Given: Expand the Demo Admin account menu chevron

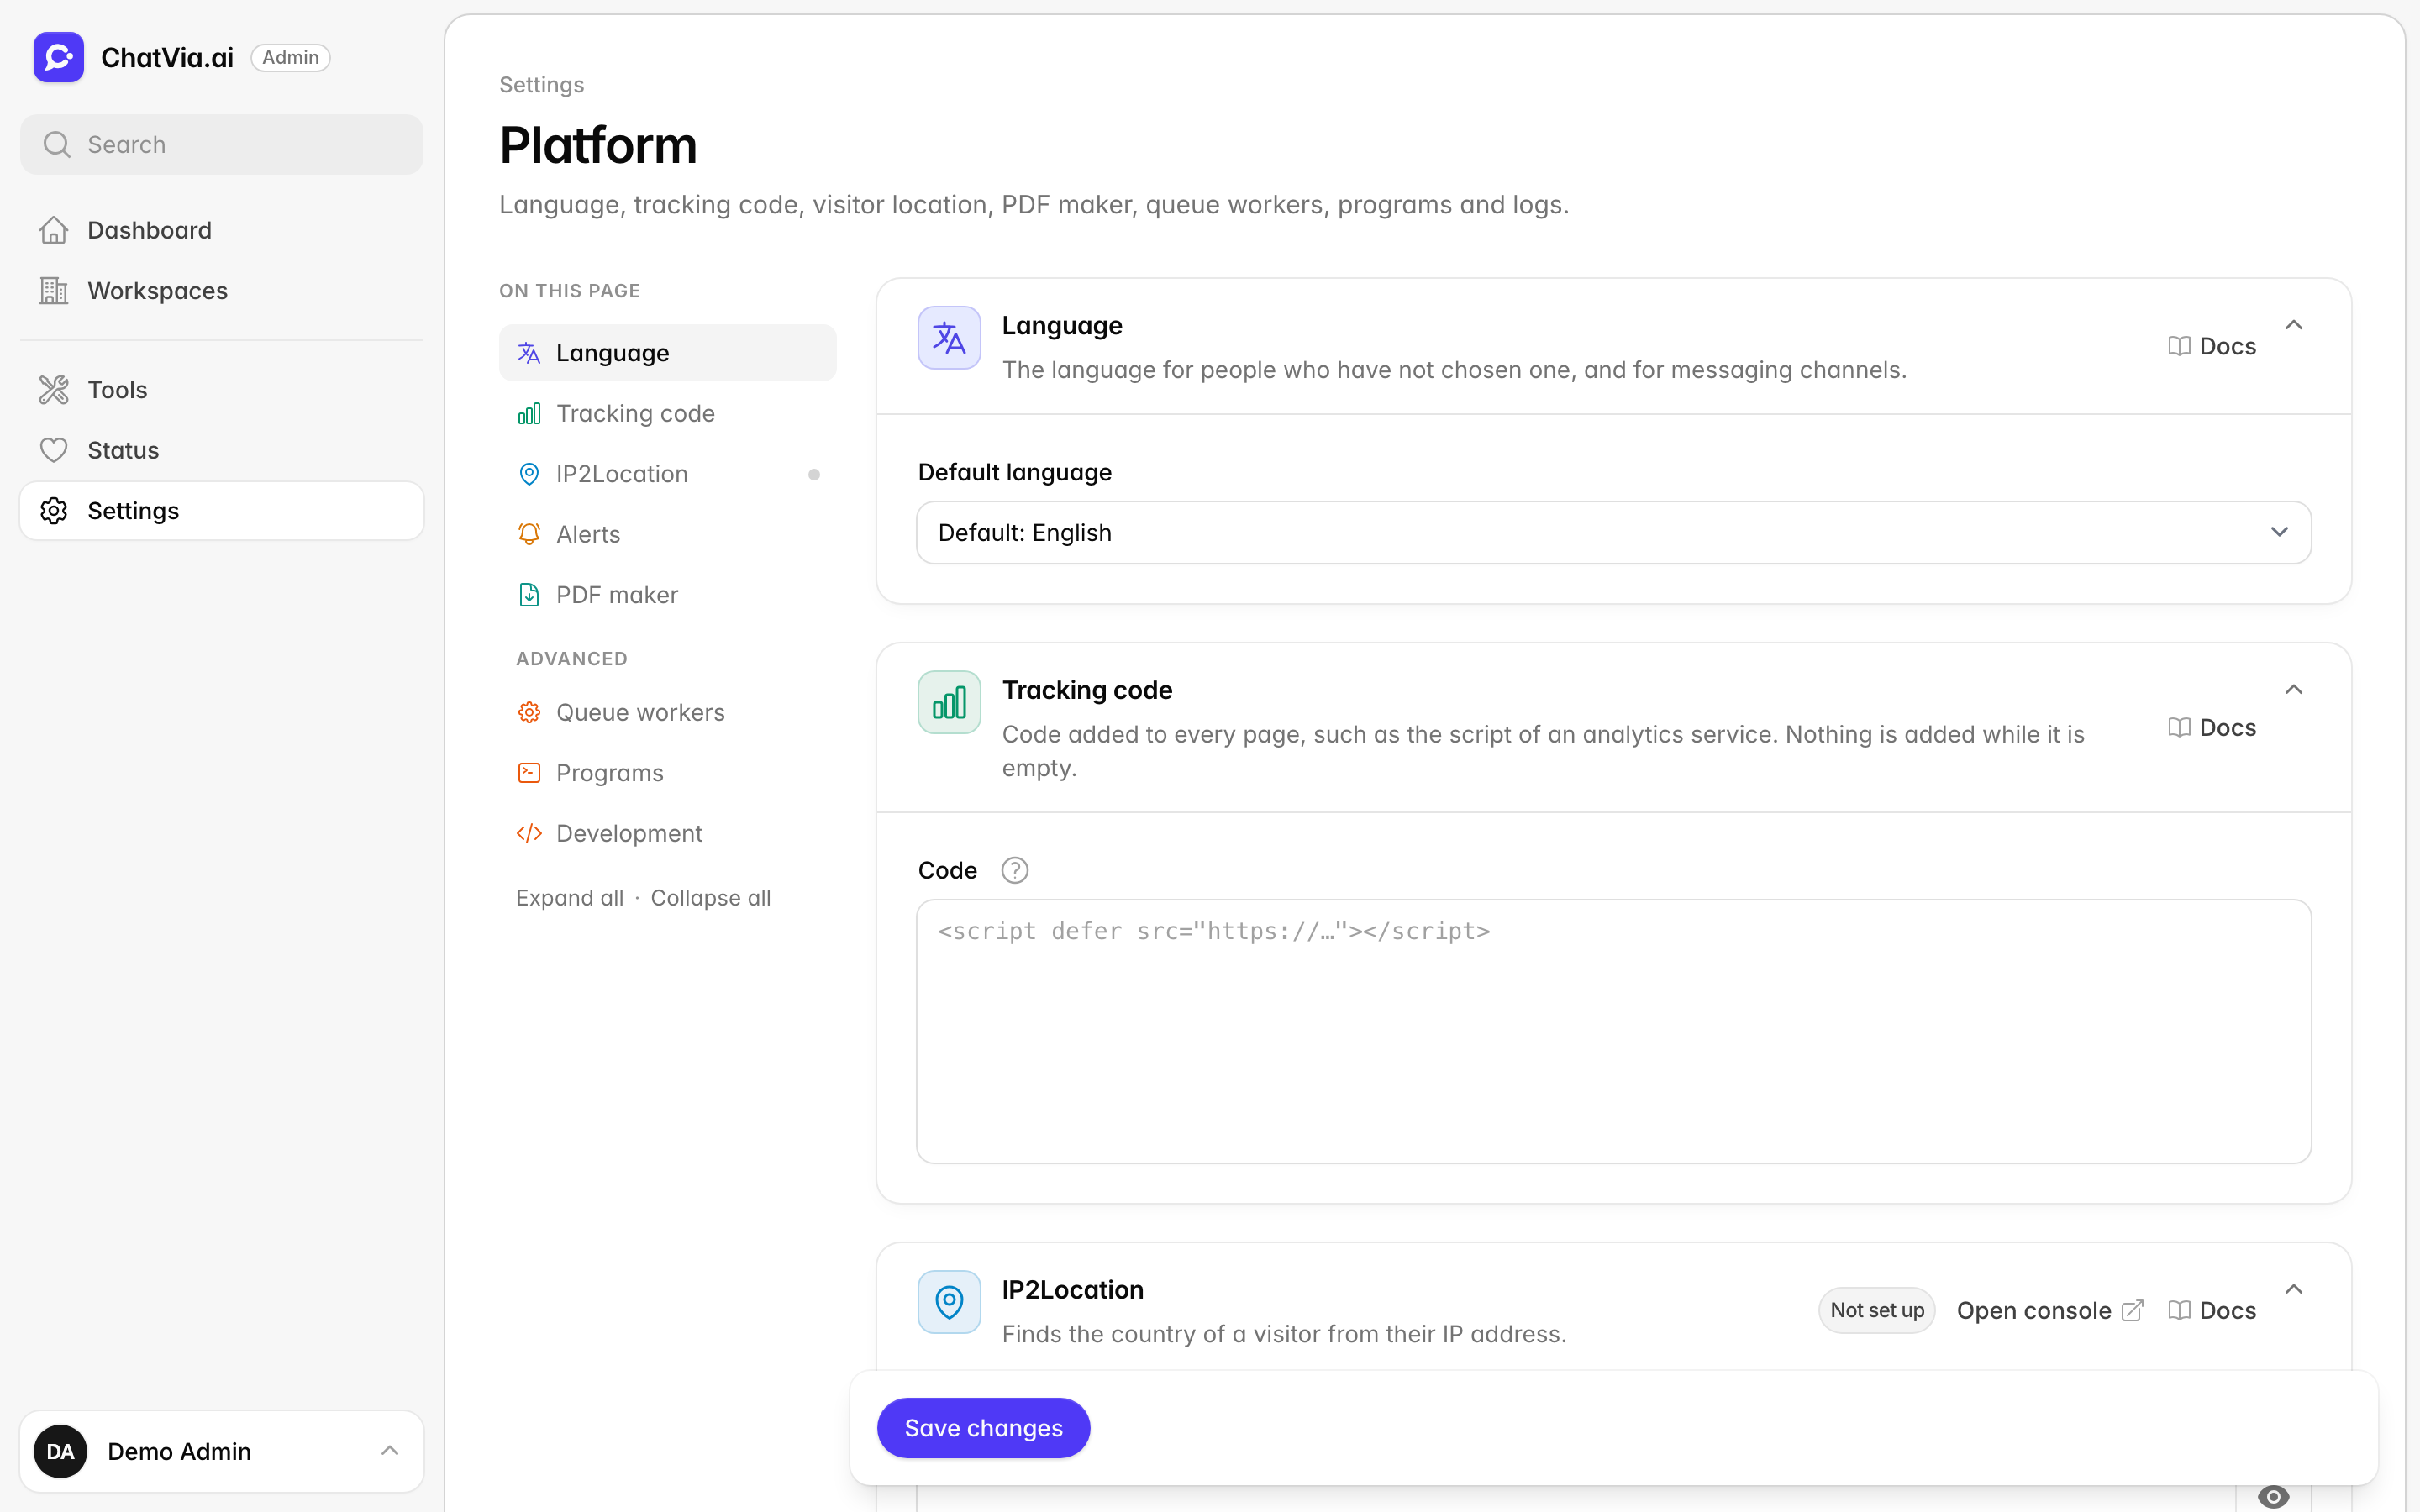Looking at the screenshot, I should 390,1451.
